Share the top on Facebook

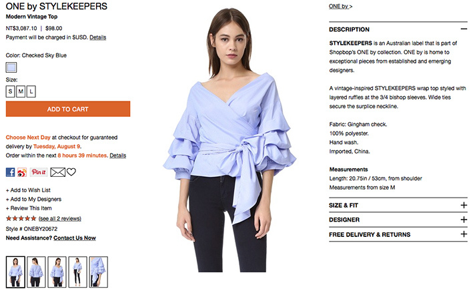pyautogui.click(x=10, y=172)
